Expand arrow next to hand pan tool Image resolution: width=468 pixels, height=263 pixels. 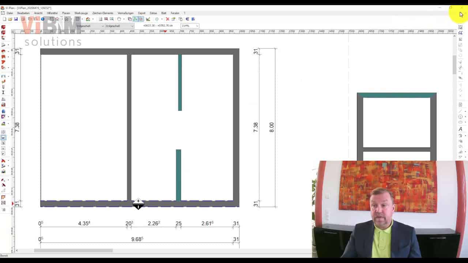[x=124, y=19]
